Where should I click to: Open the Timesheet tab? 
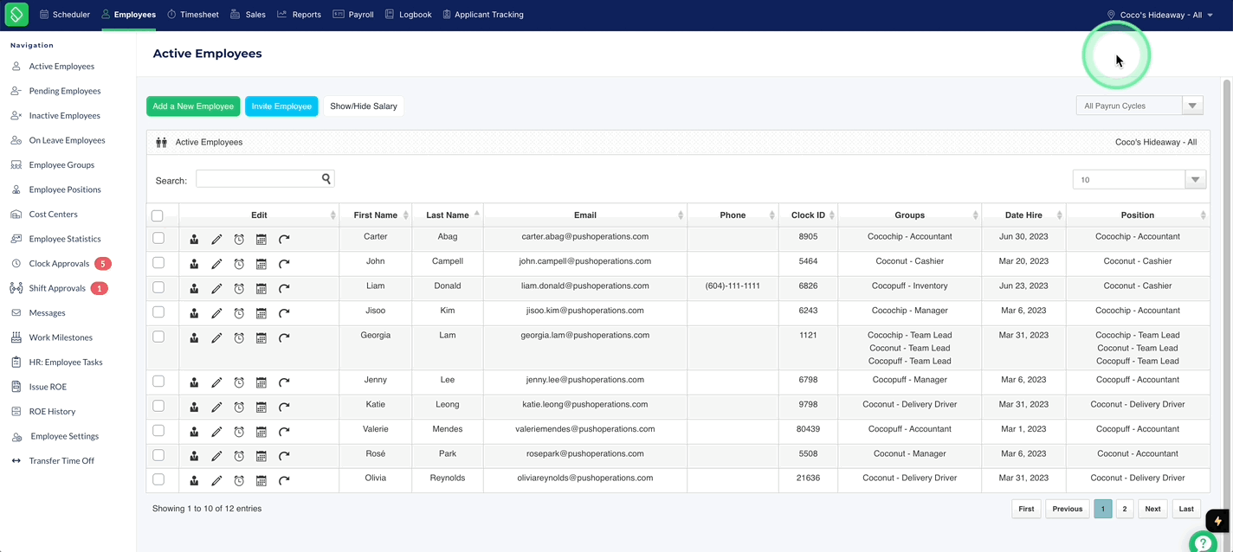[x=192, y=15]
